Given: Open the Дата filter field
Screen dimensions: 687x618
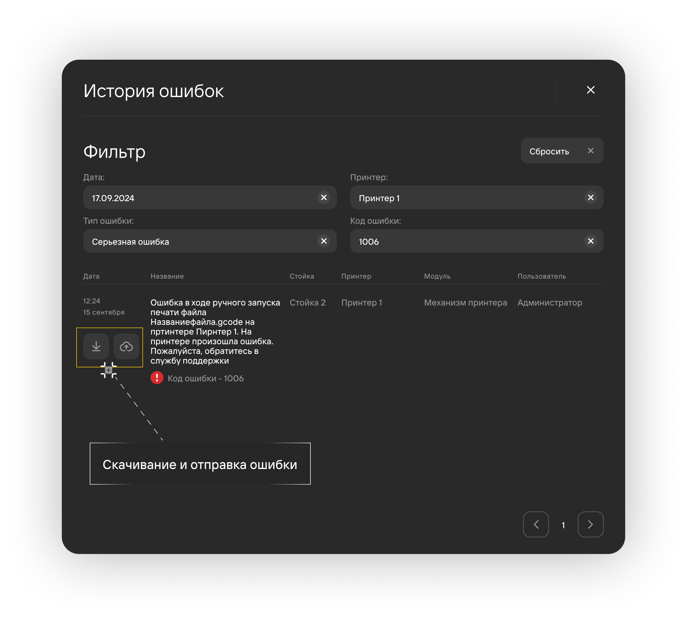Looking at the screenshot, I should click(210, 197).
